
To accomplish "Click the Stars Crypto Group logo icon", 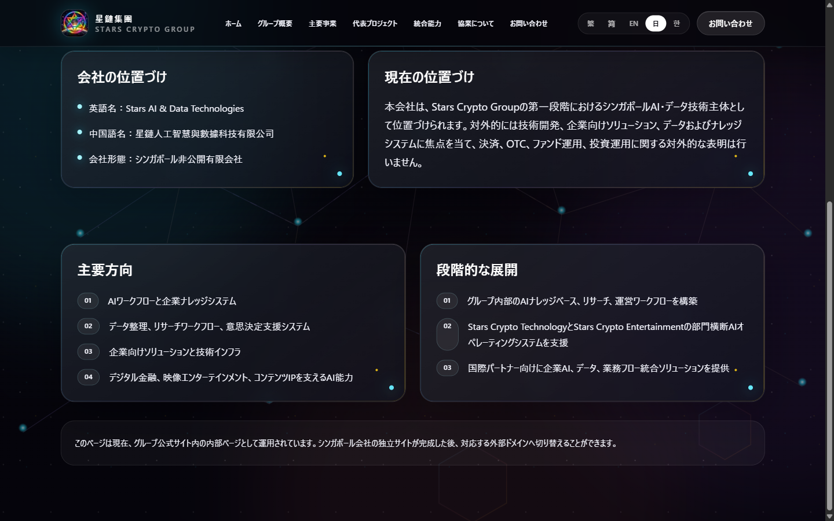I will (x=74, y=23).
